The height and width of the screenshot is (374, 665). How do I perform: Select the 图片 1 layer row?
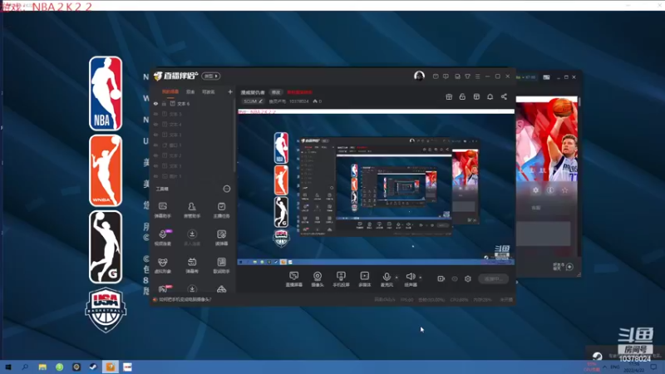(x=192, y=176)
